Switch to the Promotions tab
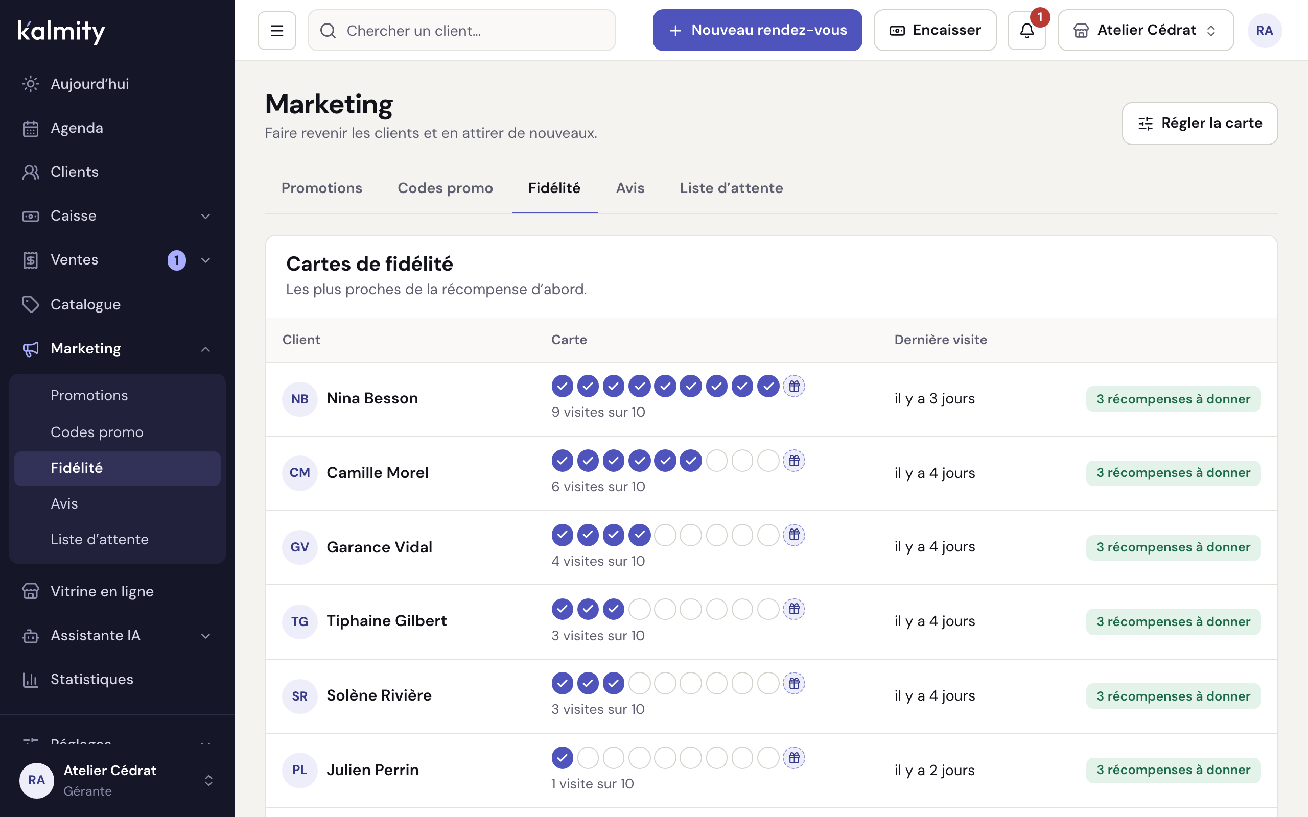This screenshot has height=817, width=1308. tap(321, 188)
